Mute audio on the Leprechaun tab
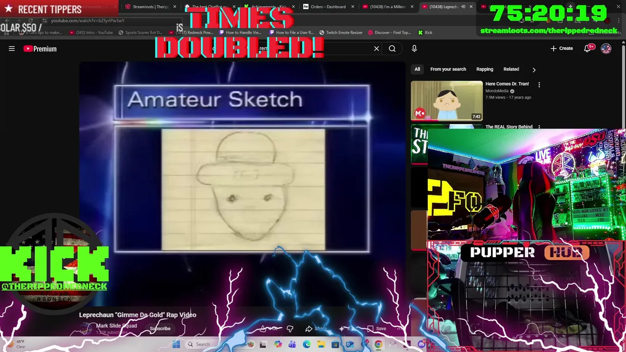The image size is (626, 352). tap(463, 7)
